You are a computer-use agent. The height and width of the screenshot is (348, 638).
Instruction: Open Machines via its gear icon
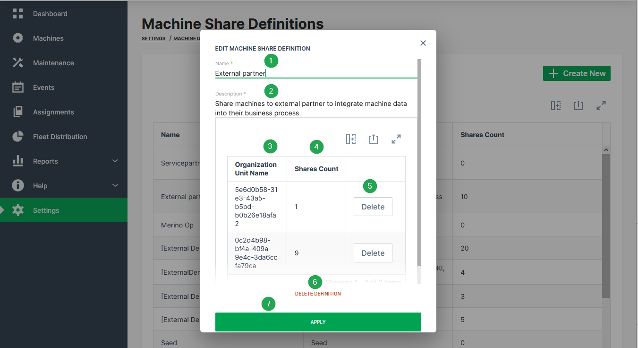tap(17, 38)
